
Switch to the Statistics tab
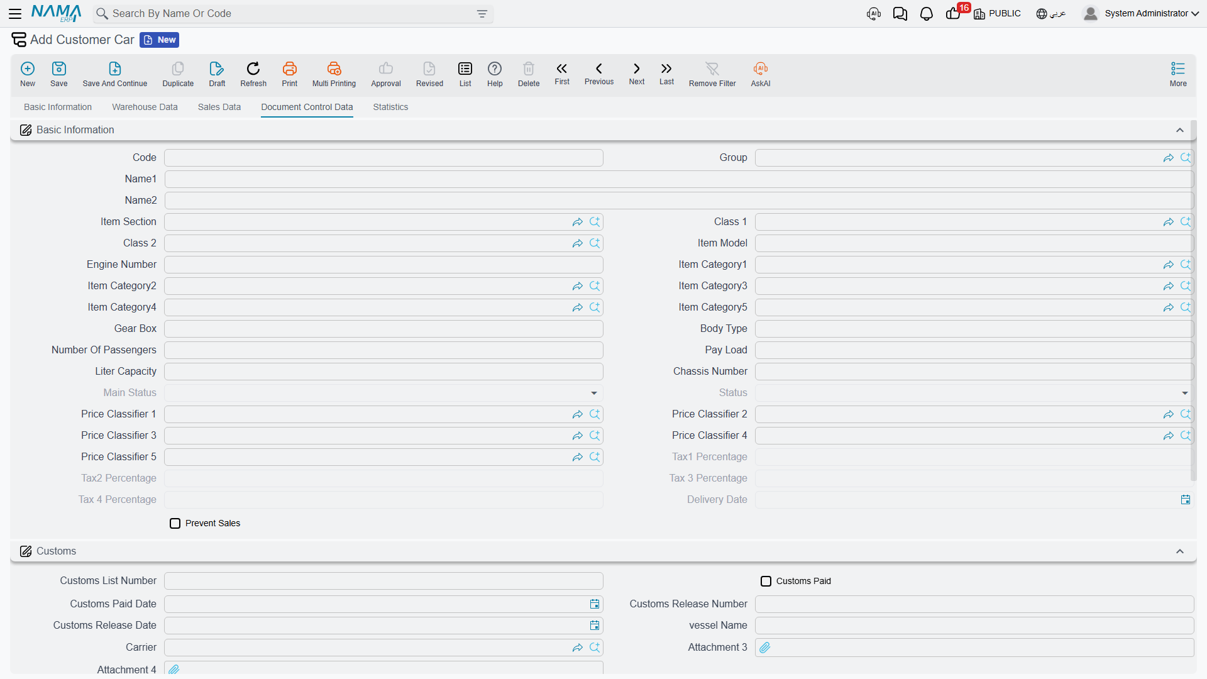coord(390,108)
